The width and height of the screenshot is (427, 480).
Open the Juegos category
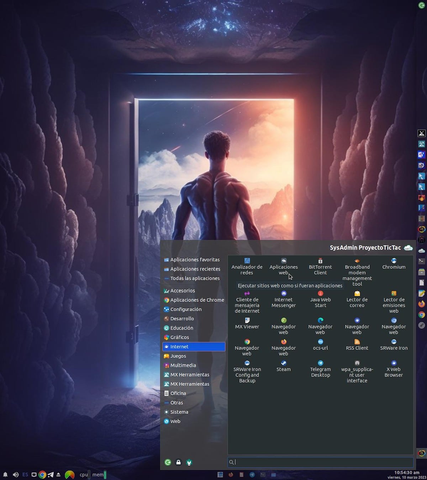point(178,356)
